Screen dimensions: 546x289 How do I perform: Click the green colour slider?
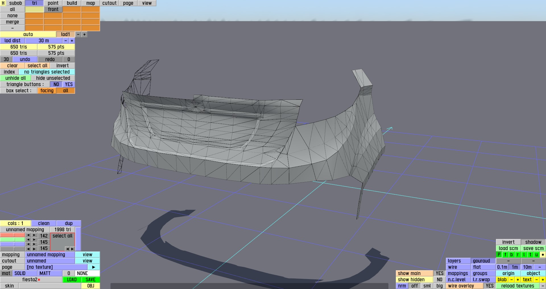click(13, 240)
